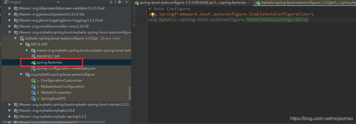356x124 pixels.
Task: Select spring.factories in project tree
Action: coord(49,62)
